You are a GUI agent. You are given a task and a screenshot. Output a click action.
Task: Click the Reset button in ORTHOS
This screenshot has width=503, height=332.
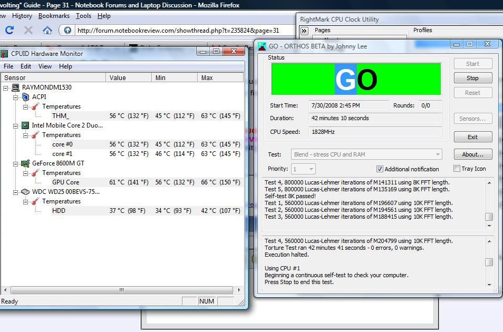click(473, 93)
